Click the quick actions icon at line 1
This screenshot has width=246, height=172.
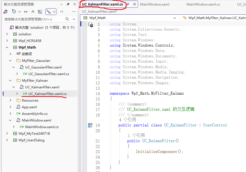90,25
